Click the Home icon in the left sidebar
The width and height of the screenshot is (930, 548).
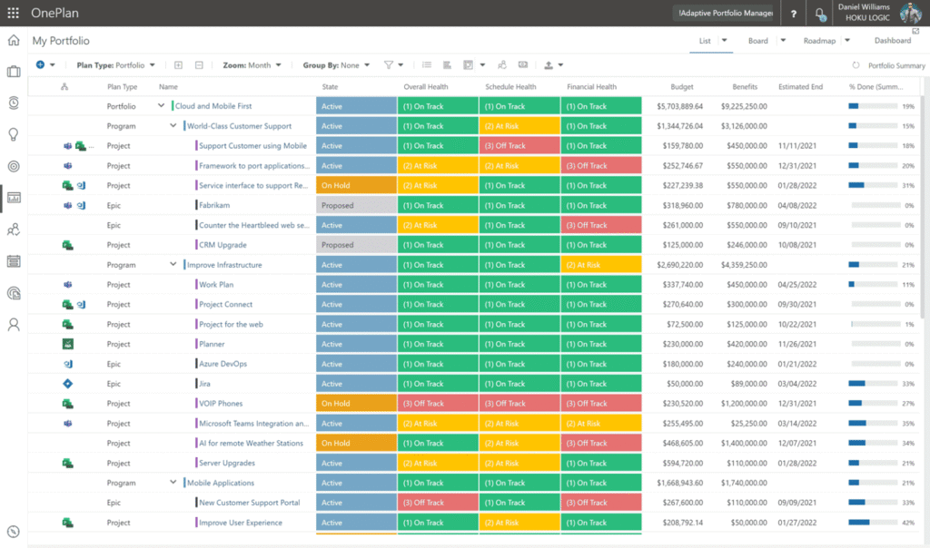(x=13, y=41)
